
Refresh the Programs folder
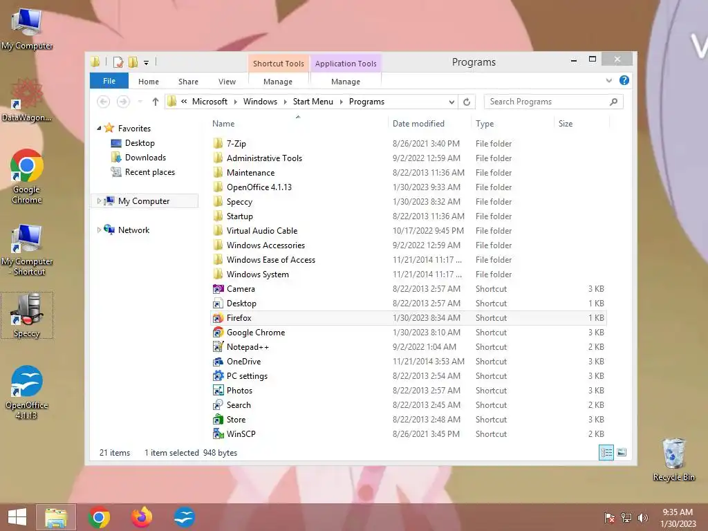(467, 102)
